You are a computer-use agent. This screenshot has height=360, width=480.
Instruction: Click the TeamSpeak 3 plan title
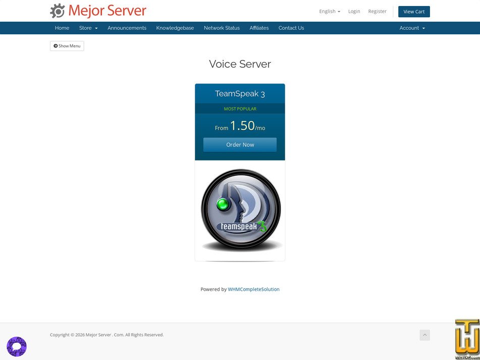240,94
